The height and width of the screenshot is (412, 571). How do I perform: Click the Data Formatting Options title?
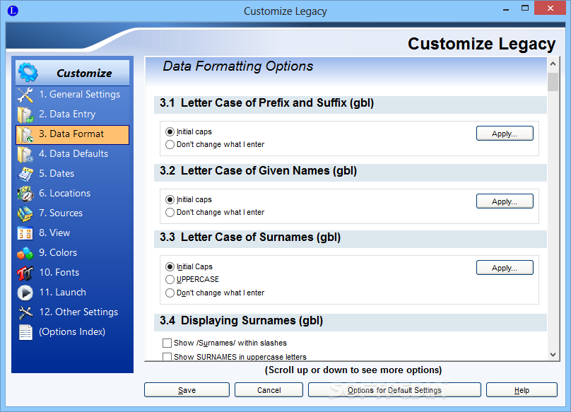coord(237,66)
